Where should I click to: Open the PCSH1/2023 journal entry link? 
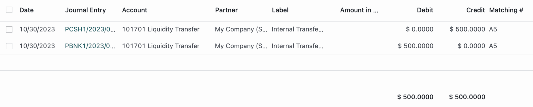90,29
